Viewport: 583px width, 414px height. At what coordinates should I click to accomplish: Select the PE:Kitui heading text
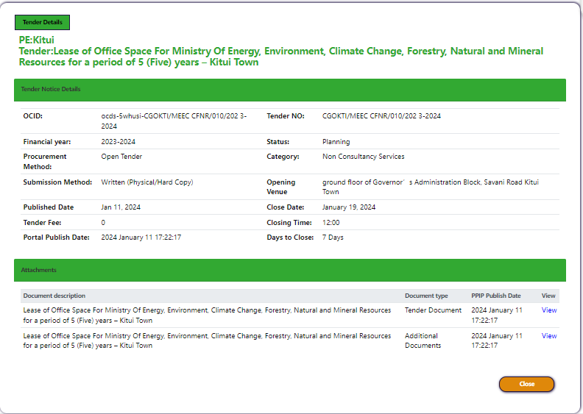tap(37, 40)
